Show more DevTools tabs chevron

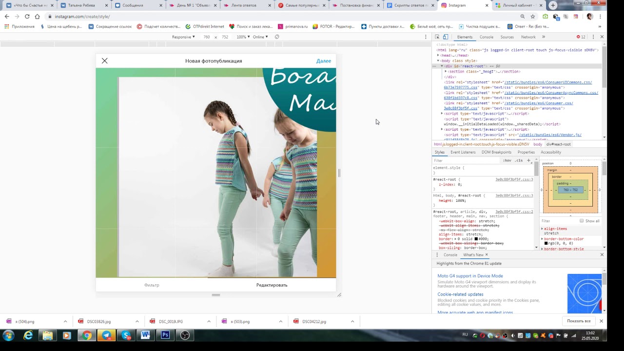point(544,37)
